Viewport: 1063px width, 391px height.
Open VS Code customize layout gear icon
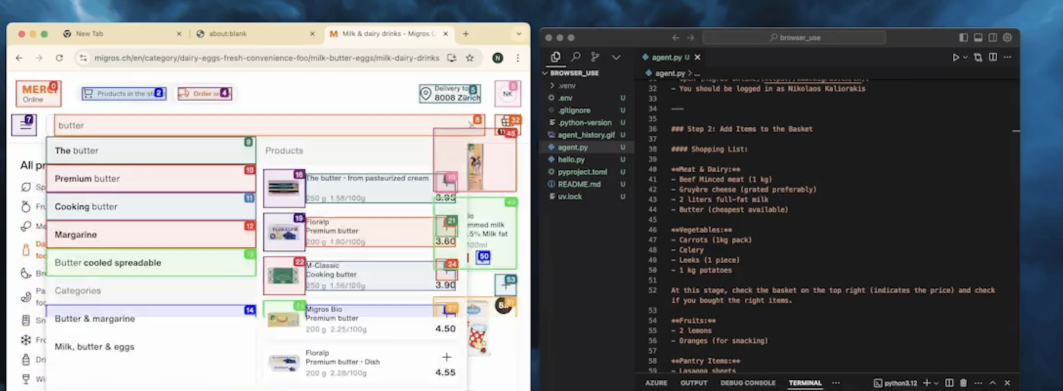point(1007,38)
